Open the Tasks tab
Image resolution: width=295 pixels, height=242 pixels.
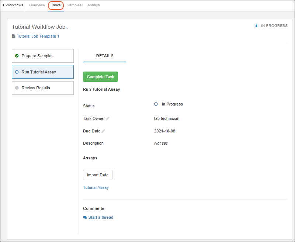tap(56, 5)
